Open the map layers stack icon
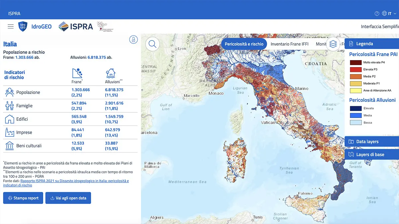Viewport: 399px width, 224px height. click(x=333, y=44)
